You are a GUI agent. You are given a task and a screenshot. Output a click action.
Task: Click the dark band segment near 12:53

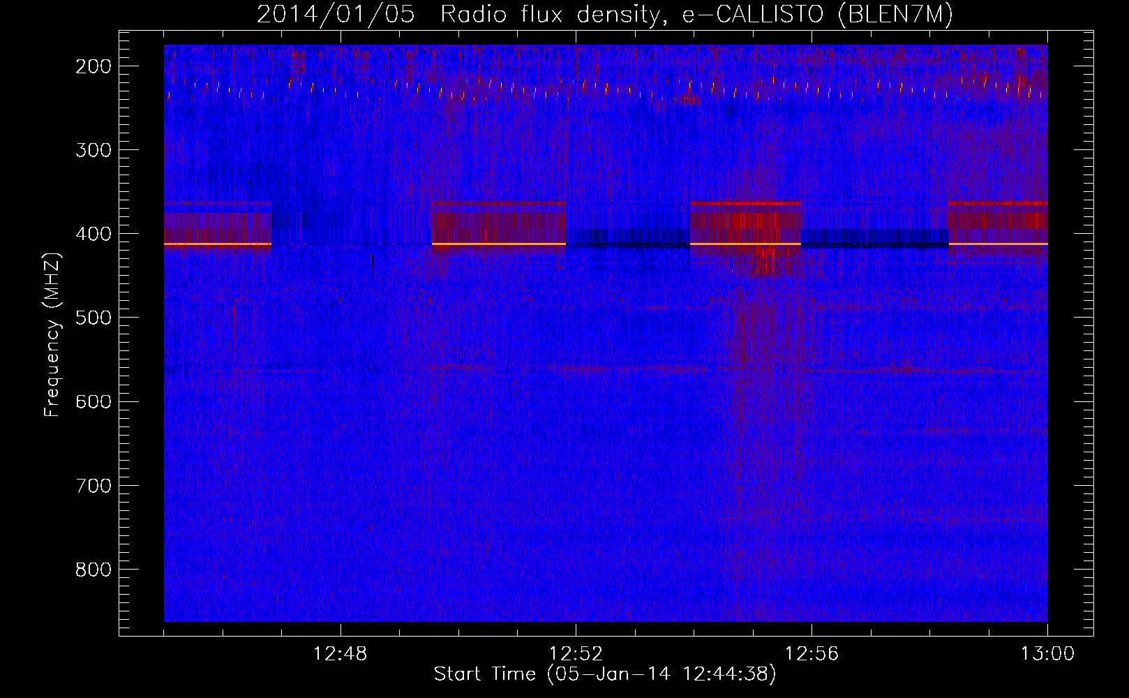point(628,238)
